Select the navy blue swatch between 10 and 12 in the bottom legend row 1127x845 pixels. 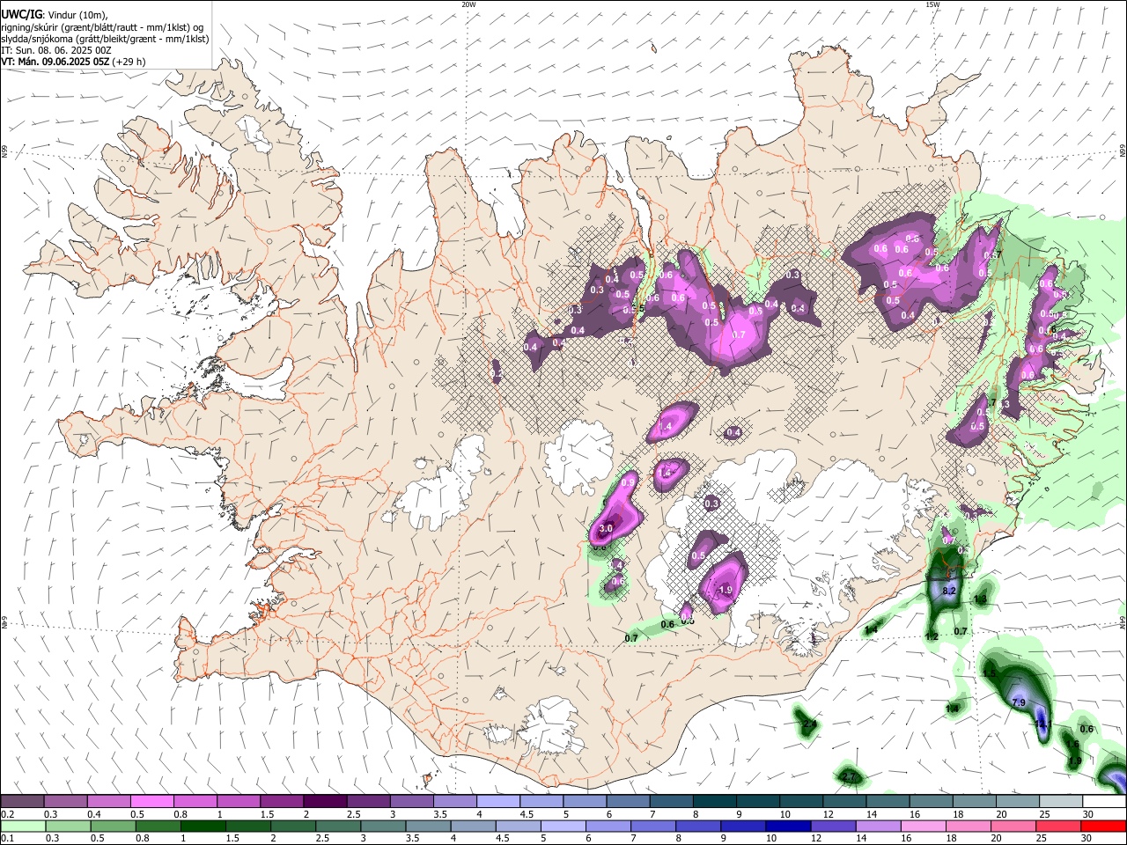(787, 826)
